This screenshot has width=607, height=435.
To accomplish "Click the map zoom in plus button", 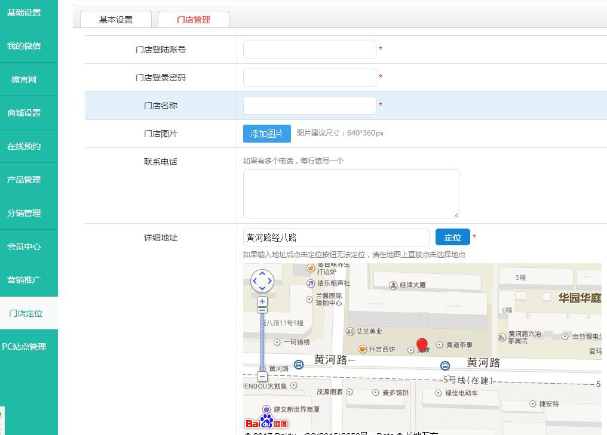I will [262, 302].
